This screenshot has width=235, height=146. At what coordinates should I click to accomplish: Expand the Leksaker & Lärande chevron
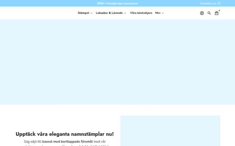[125, 13]
